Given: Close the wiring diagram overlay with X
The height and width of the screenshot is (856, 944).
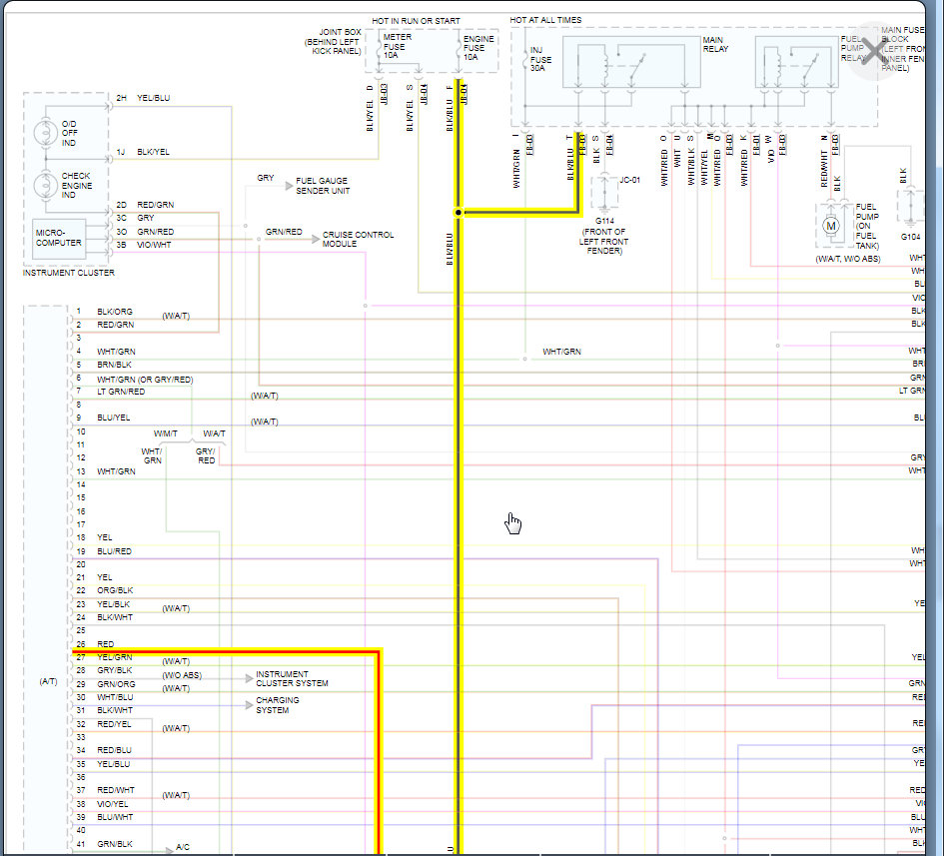Looking at the screenshot, I should click(875, 51).
